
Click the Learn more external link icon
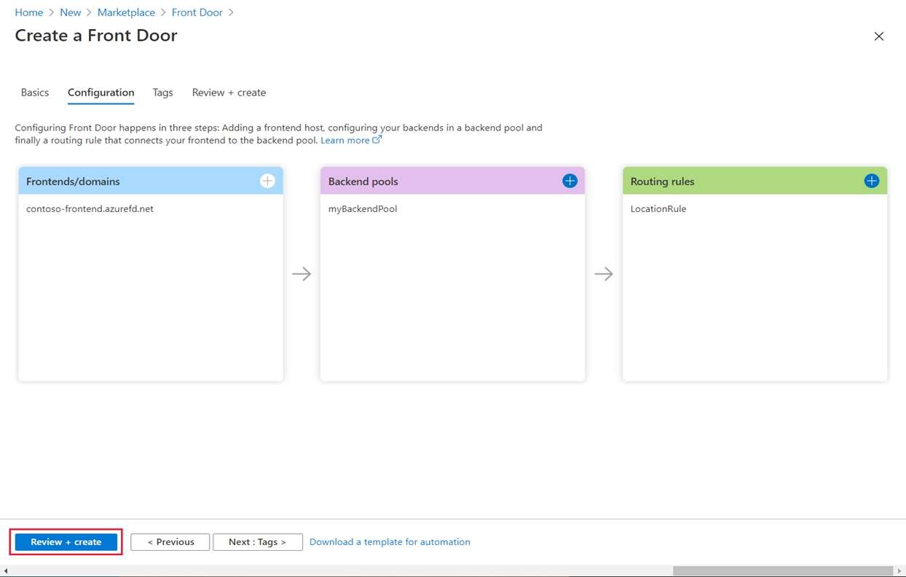pyautogui.click(x=377, y=140)
